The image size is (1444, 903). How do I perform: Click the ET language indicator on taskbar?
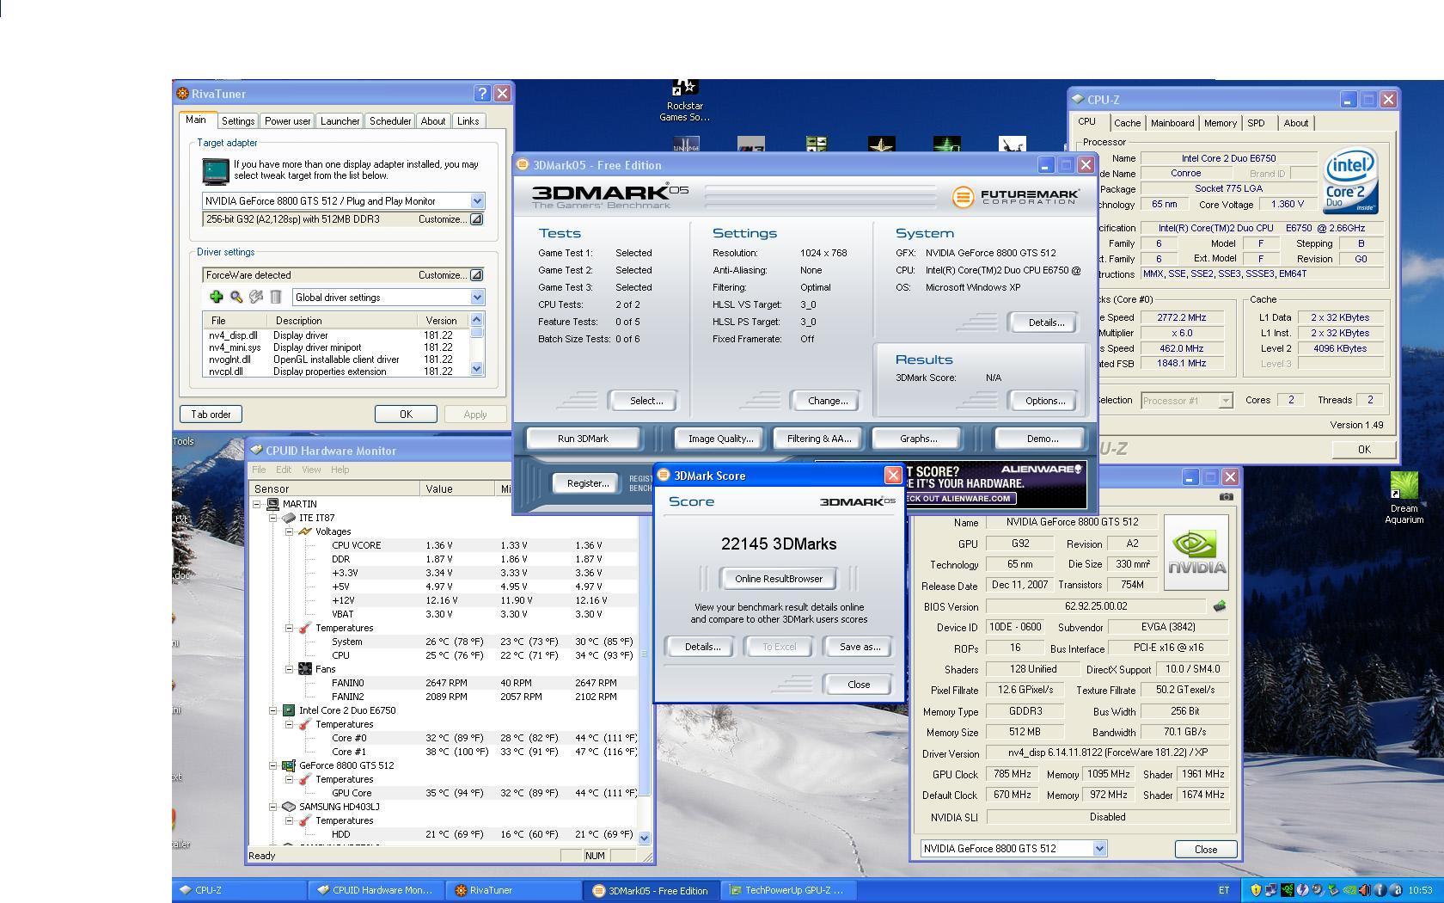[1224, 890]
